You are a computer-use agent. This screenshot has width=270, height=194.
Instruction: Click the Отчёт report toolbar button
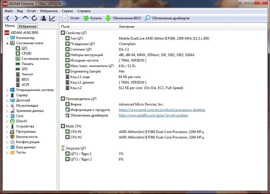click(71, 18)
